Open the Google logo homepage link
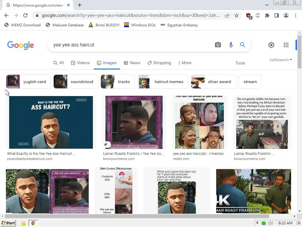Viewport: 302px width, 227px height. tap(21, 45)
